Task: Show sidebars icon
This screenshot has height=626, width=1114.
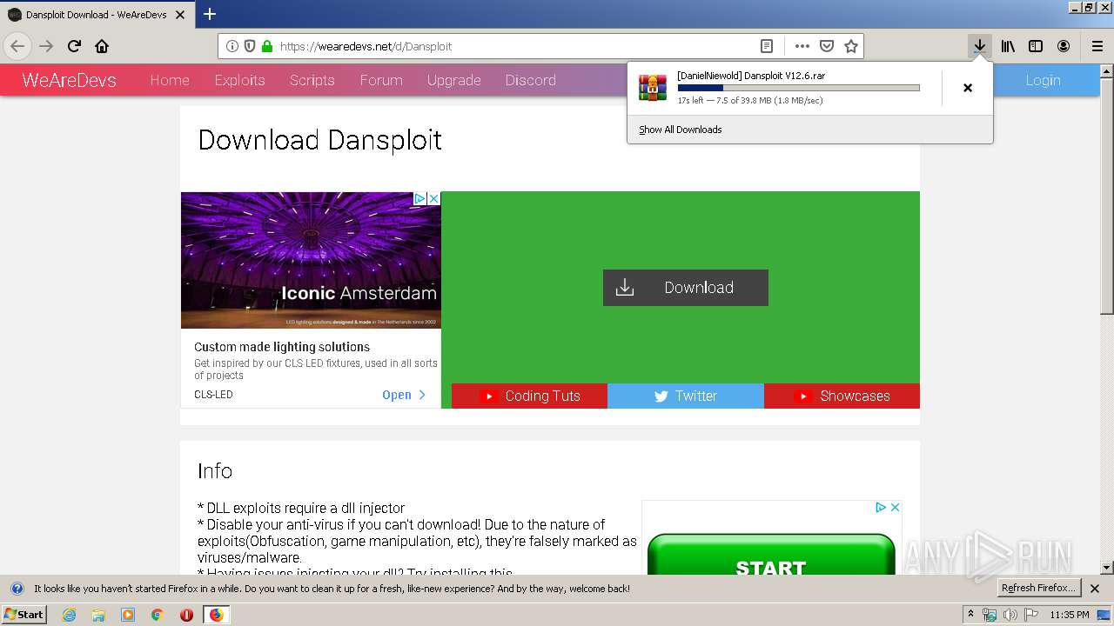Action: click(x=1036, y=46)
